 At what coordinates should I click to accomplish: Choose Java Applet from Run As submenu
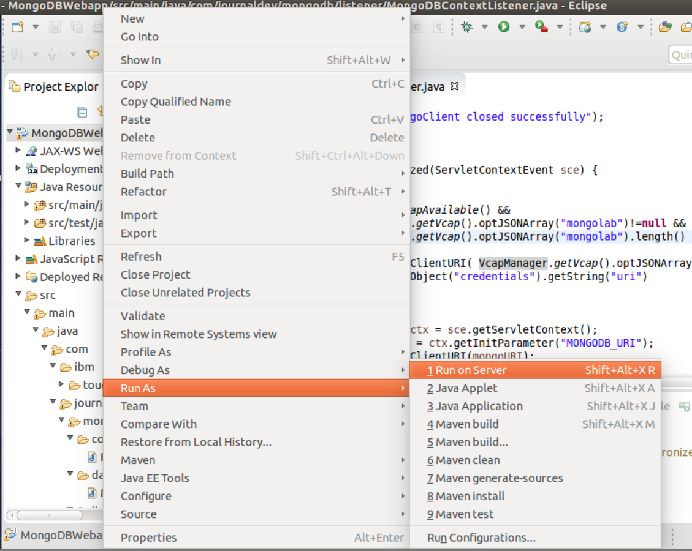(535, 388)
